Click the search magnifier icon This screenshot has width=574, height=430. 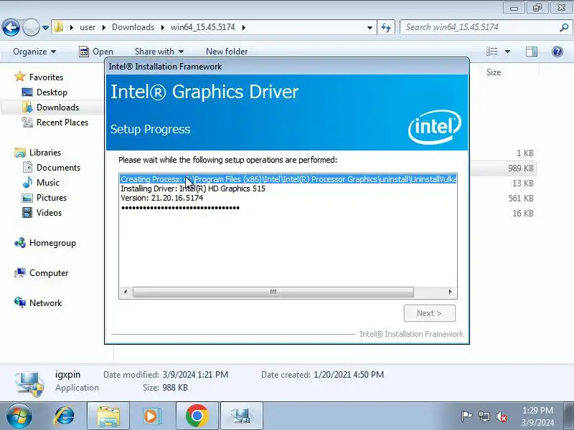coord(564,27)
